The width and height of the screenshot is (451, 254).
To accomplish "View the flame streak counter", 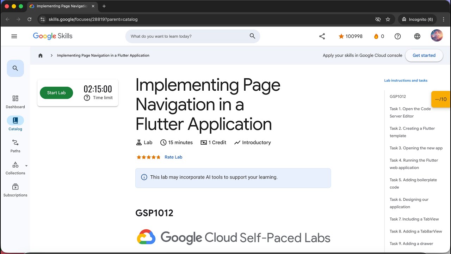I will click(x=379, y=36).
